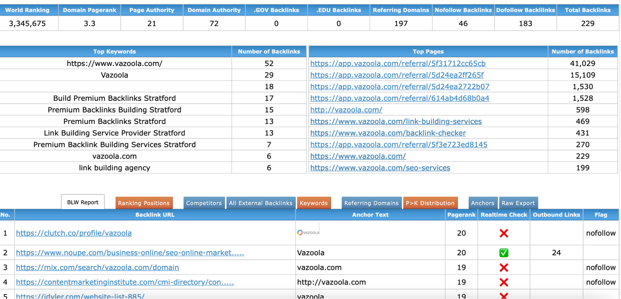Click the Referring Domains summary header
This screenshot has width=621, height=299.
point(401,10)
